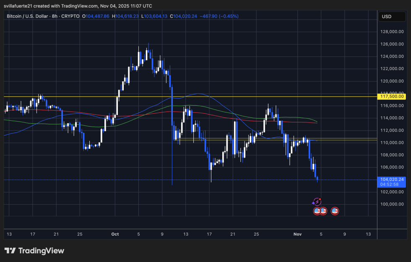The image size is (411, 262).
Task: Open the 8h timeframe selector
Action: click(x=54, y=16)
